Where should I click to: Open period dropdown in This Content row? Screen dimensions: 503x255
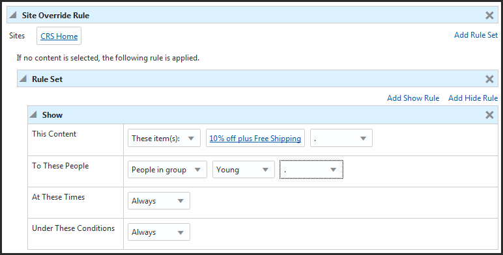tap(341, 138)
